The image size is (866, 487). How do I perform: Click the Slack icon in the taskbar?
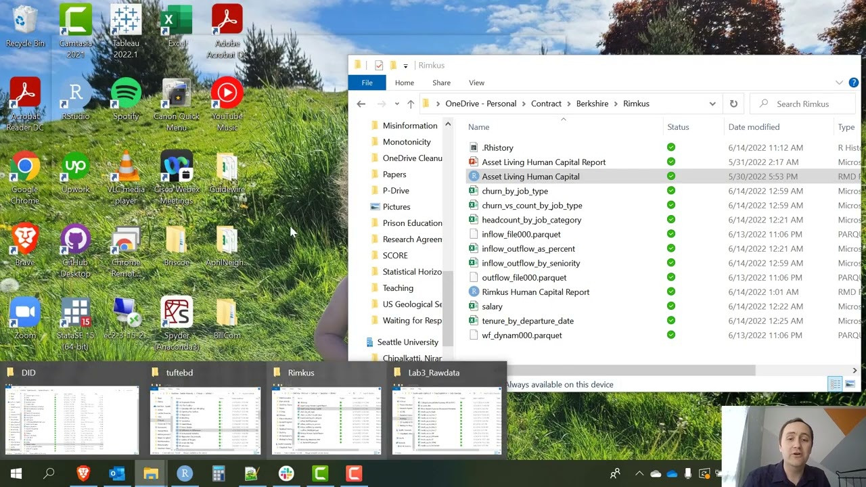click(286, 473)
